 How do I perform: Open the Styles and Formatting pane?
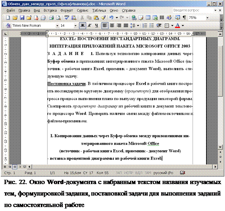tap(8, 25)
